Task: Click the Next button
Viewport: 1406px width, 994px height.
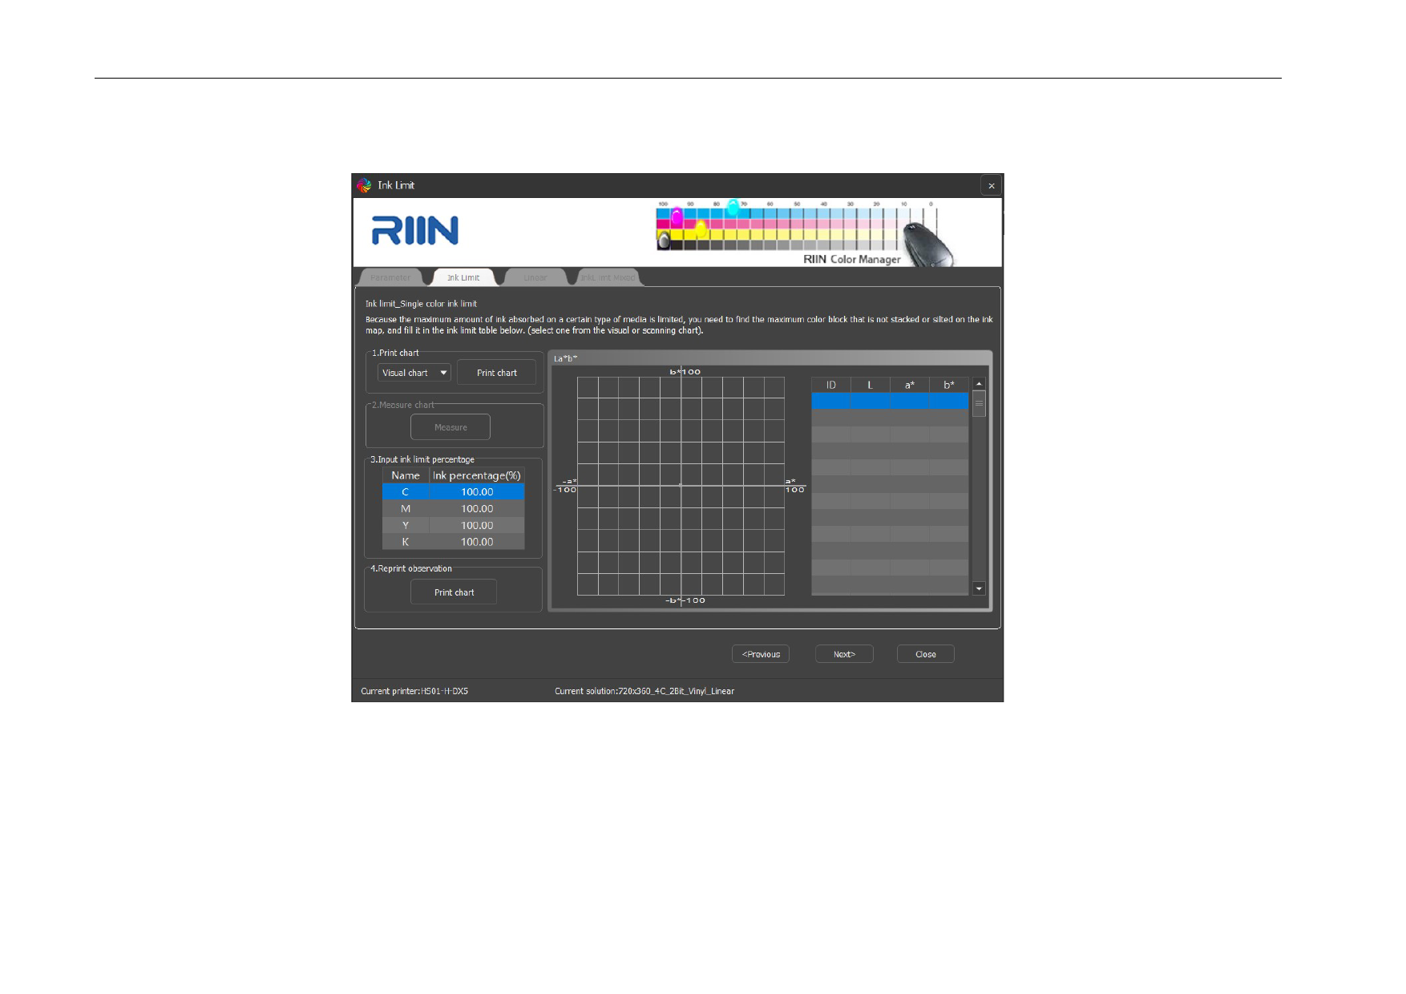Action: (844, 654)
